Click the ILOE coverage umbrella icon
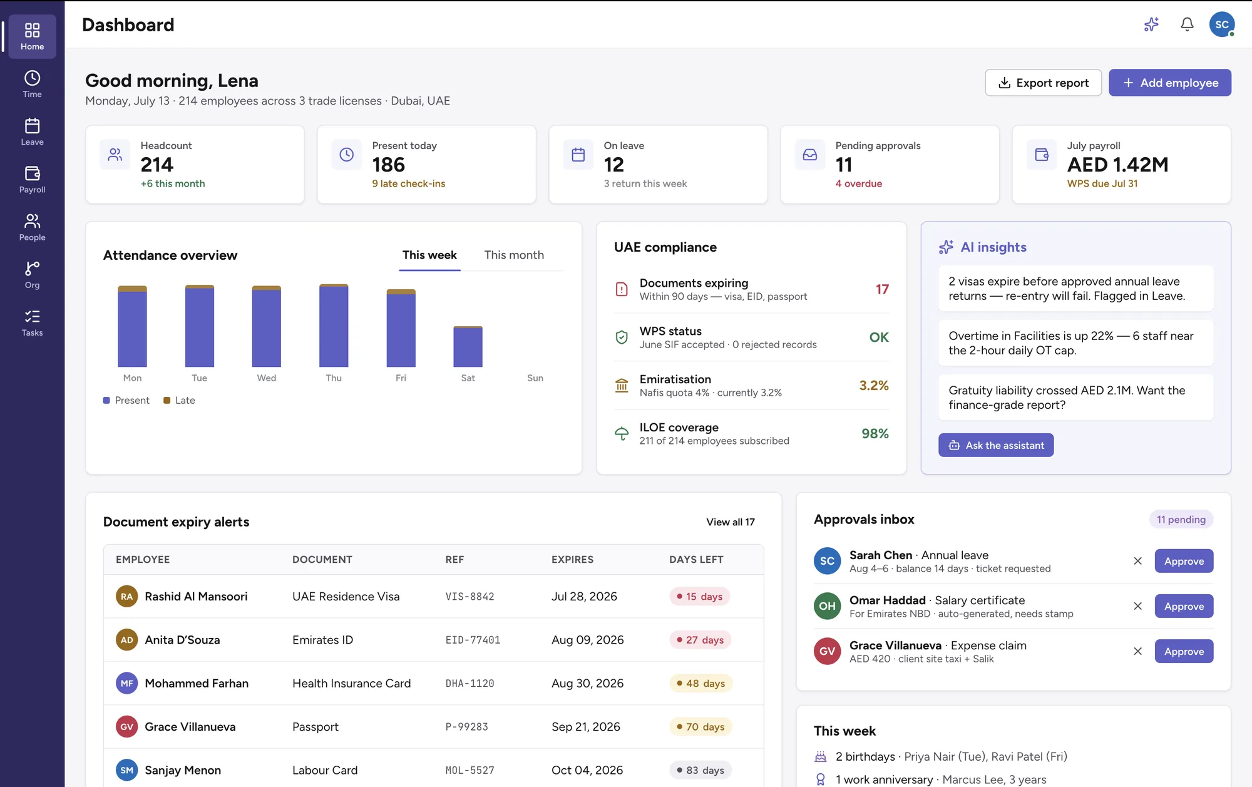1252x787 pixels. pos(622,434)
